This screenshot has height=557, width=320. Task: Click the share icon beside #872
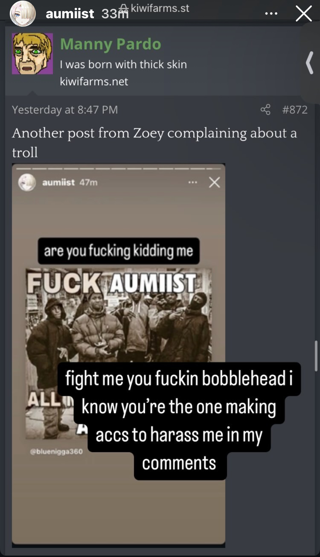click(x=265, y=110)
